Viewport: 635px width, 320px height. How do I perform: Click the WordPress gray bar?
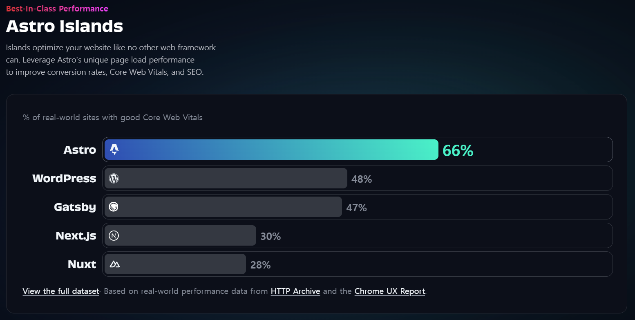[226, 178]
